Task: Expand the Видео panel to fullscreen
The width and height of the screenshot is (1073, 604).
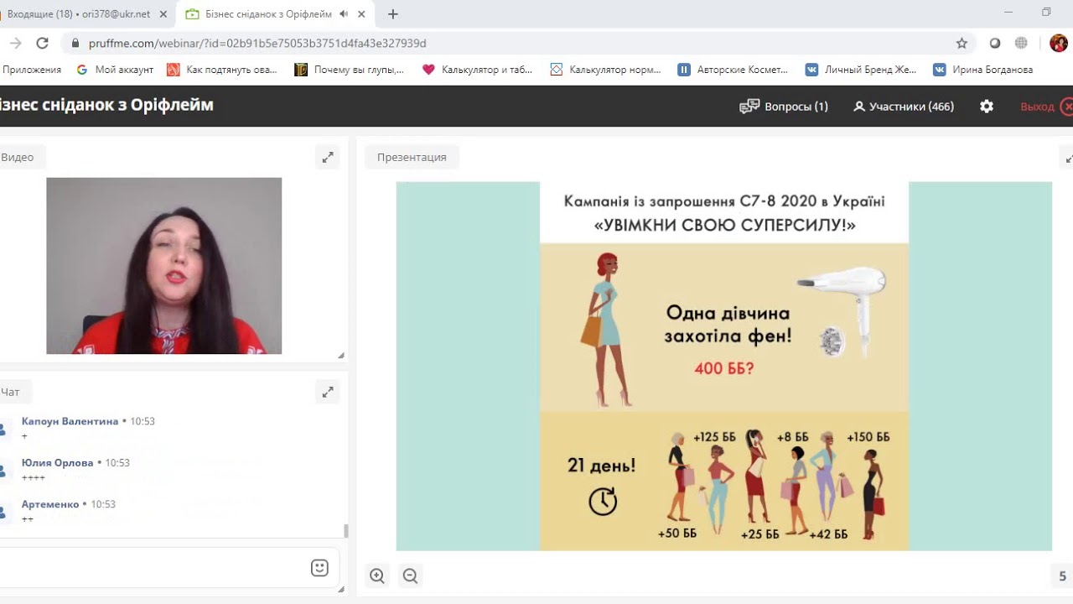Action: tap(328, 157)
